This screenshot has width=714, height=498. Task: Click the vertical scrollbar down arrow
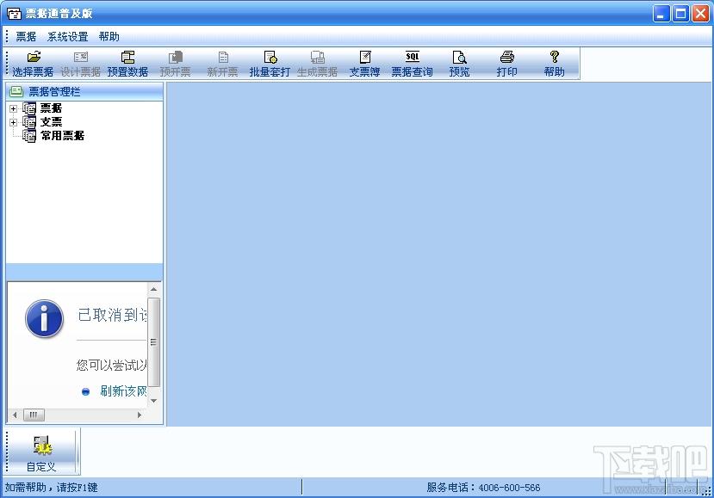coord(154,401)
